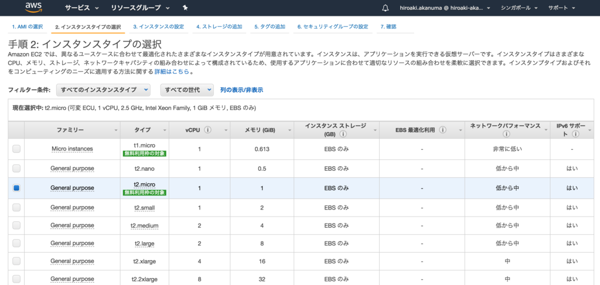Screen dimensions: 600x285
Task: Click the 無料利用枠の対象 badge under t1.micro
Action: (145, 153)
